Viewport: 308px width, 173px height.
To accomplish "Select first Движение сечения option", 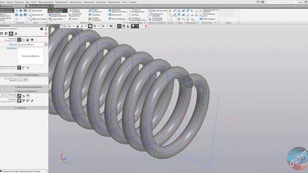I will (x=19, y=68).
